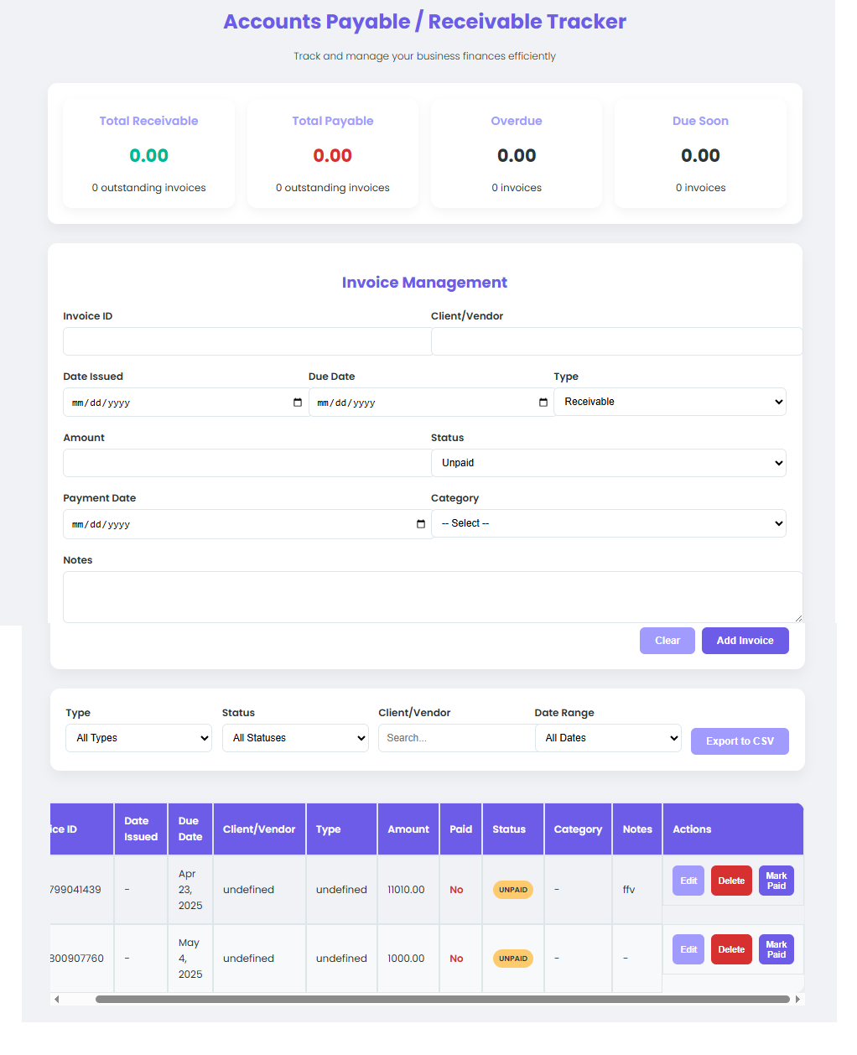This screenshot has width=857, height=1055.
Task: Expand the All Dates range filter
Action: pyautogui.click(x=608, y=738)
